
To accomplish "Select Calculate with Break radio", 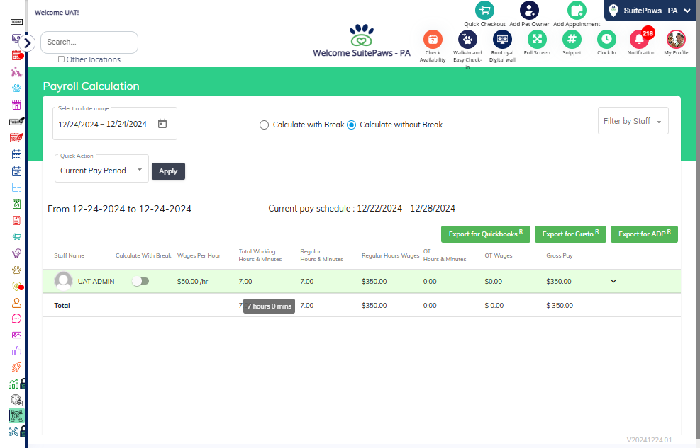I will [x=264, y=125].
